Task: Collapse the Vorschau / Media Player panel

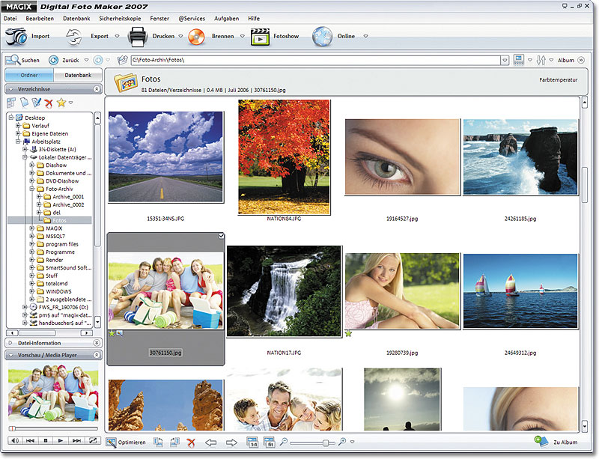Action: [x=97, y=355]
